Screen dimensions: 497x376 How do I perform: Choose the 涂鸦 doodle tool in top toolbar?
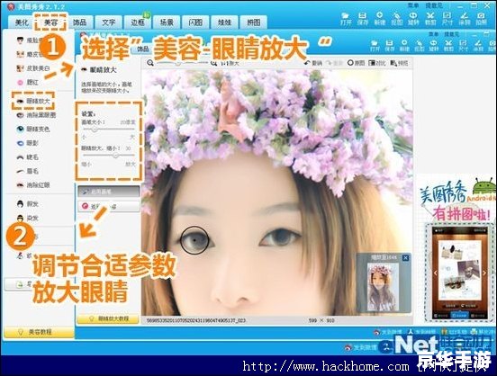point(465,18)
